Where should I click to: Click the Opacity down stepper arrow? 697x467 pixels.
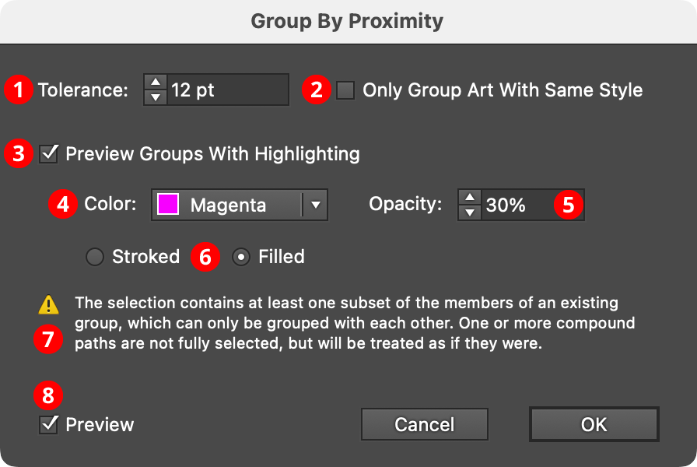(x=468, y=212)
